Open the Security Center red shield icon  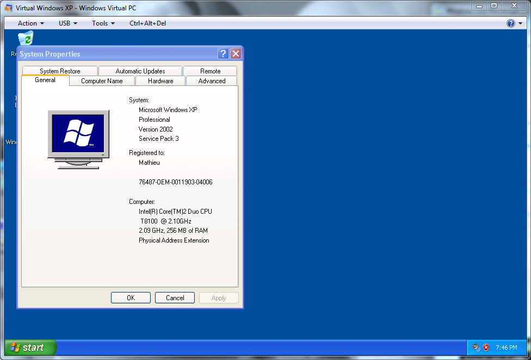tap(486, 347)
